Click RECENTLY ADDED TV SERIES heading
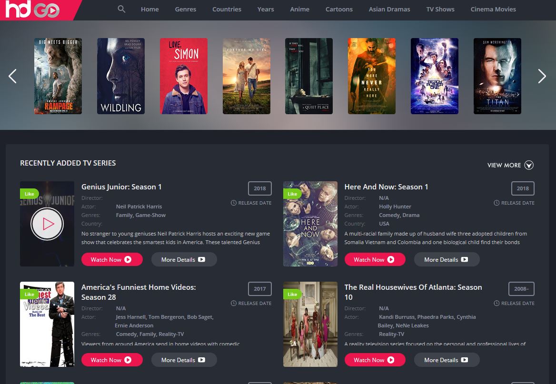The width and height of the screenshot is (556, 384). [68, 163]
